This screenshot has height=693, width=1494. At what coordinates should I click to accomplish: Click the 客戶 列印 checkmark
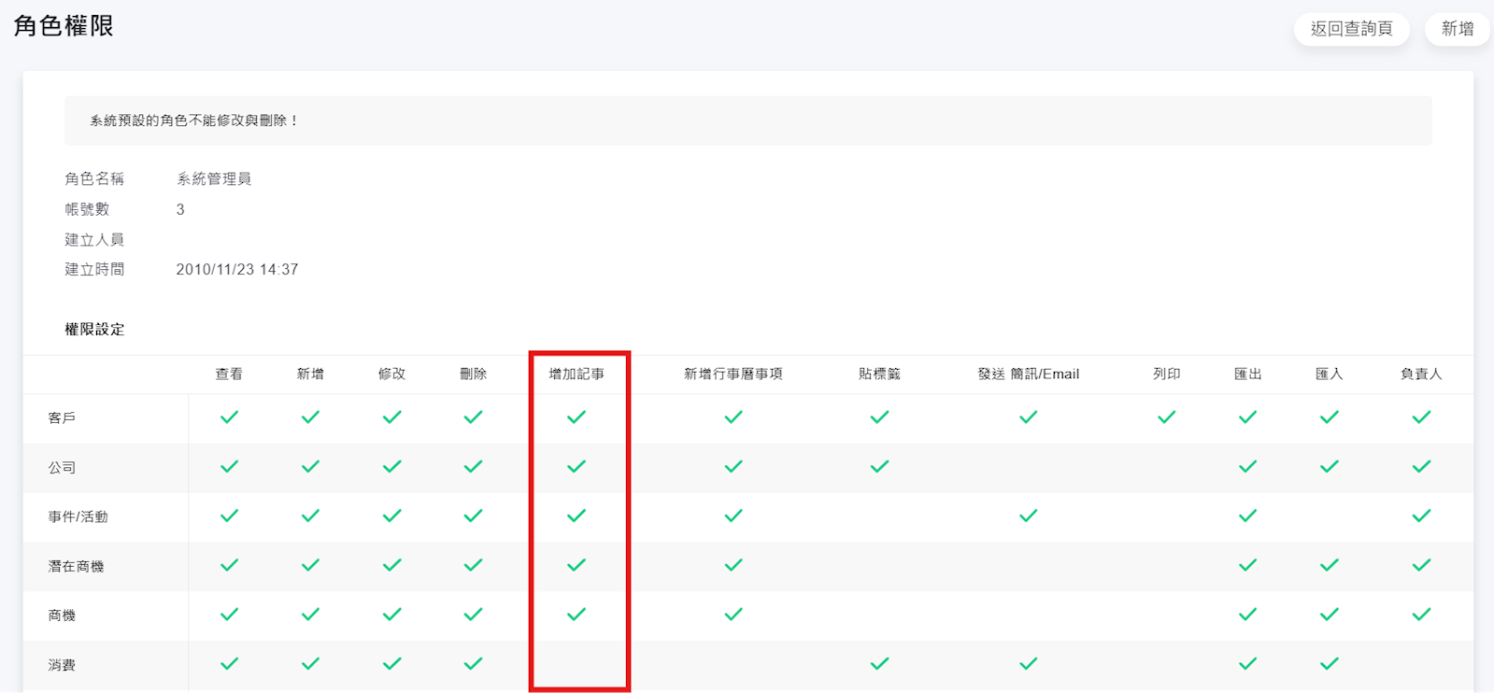click(1166, 417)
